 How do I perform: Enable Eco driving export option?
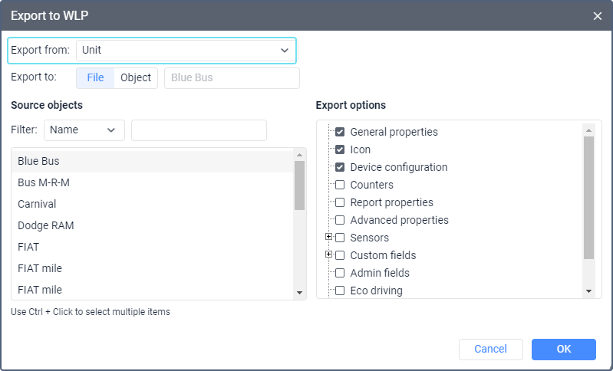pyautogui.click(x=340, y=291)
